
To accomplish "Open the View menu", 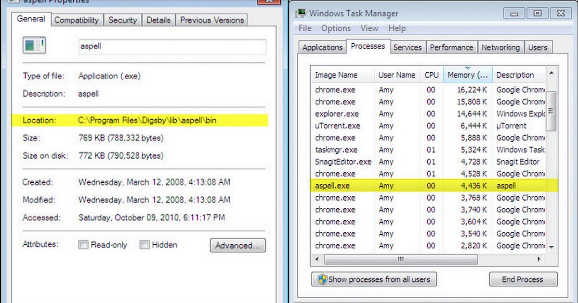I will pos(369,28).
